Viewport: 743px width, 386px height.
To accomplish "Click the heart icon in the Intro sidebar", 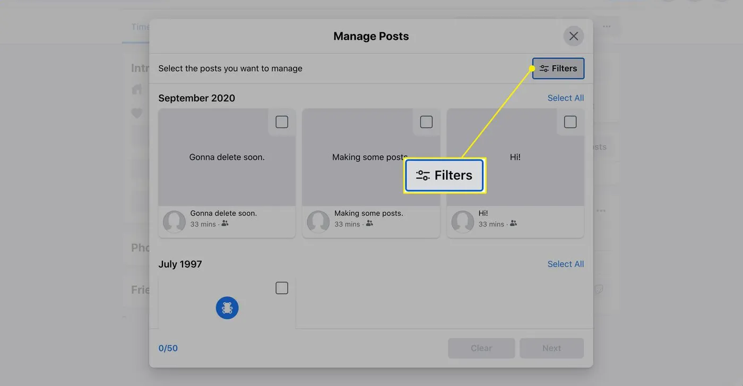I will (x=136, y=113).
